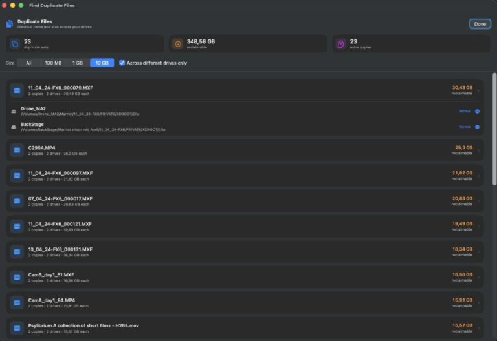
Task: Click the 07_04_24-FX6_000017.MXF file name
Action: [x=60, y=199]
